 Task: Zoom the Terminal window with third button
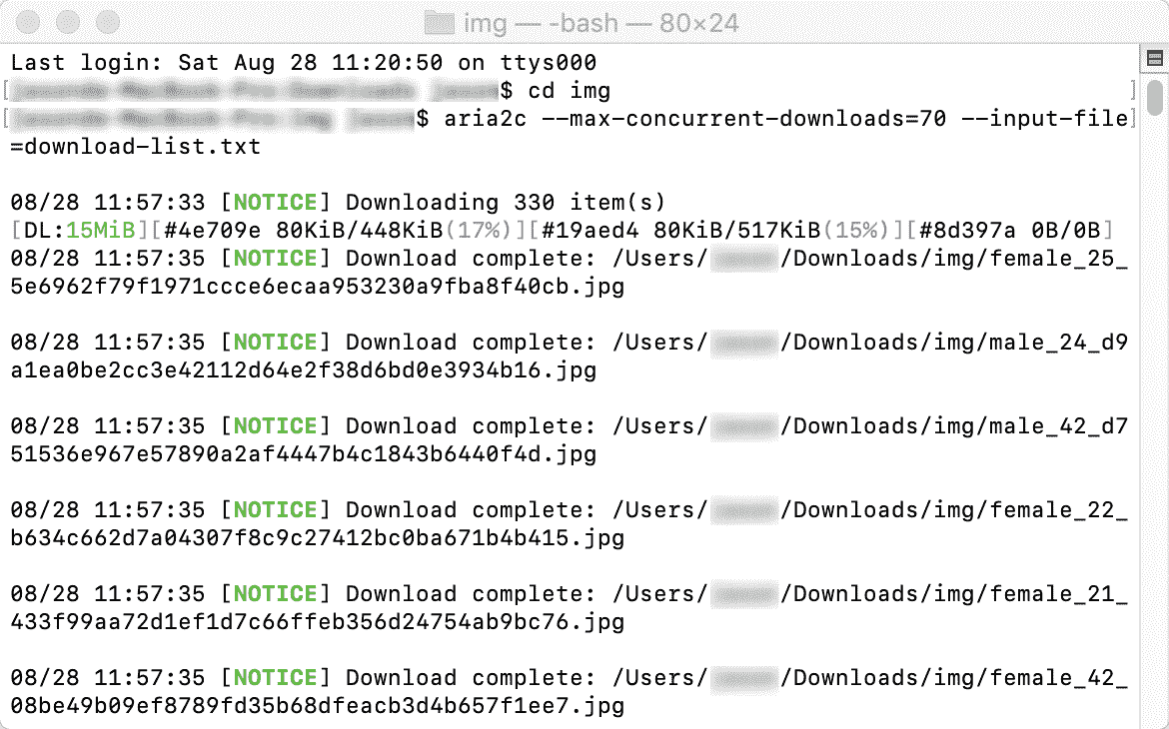[x=108, y=22]
